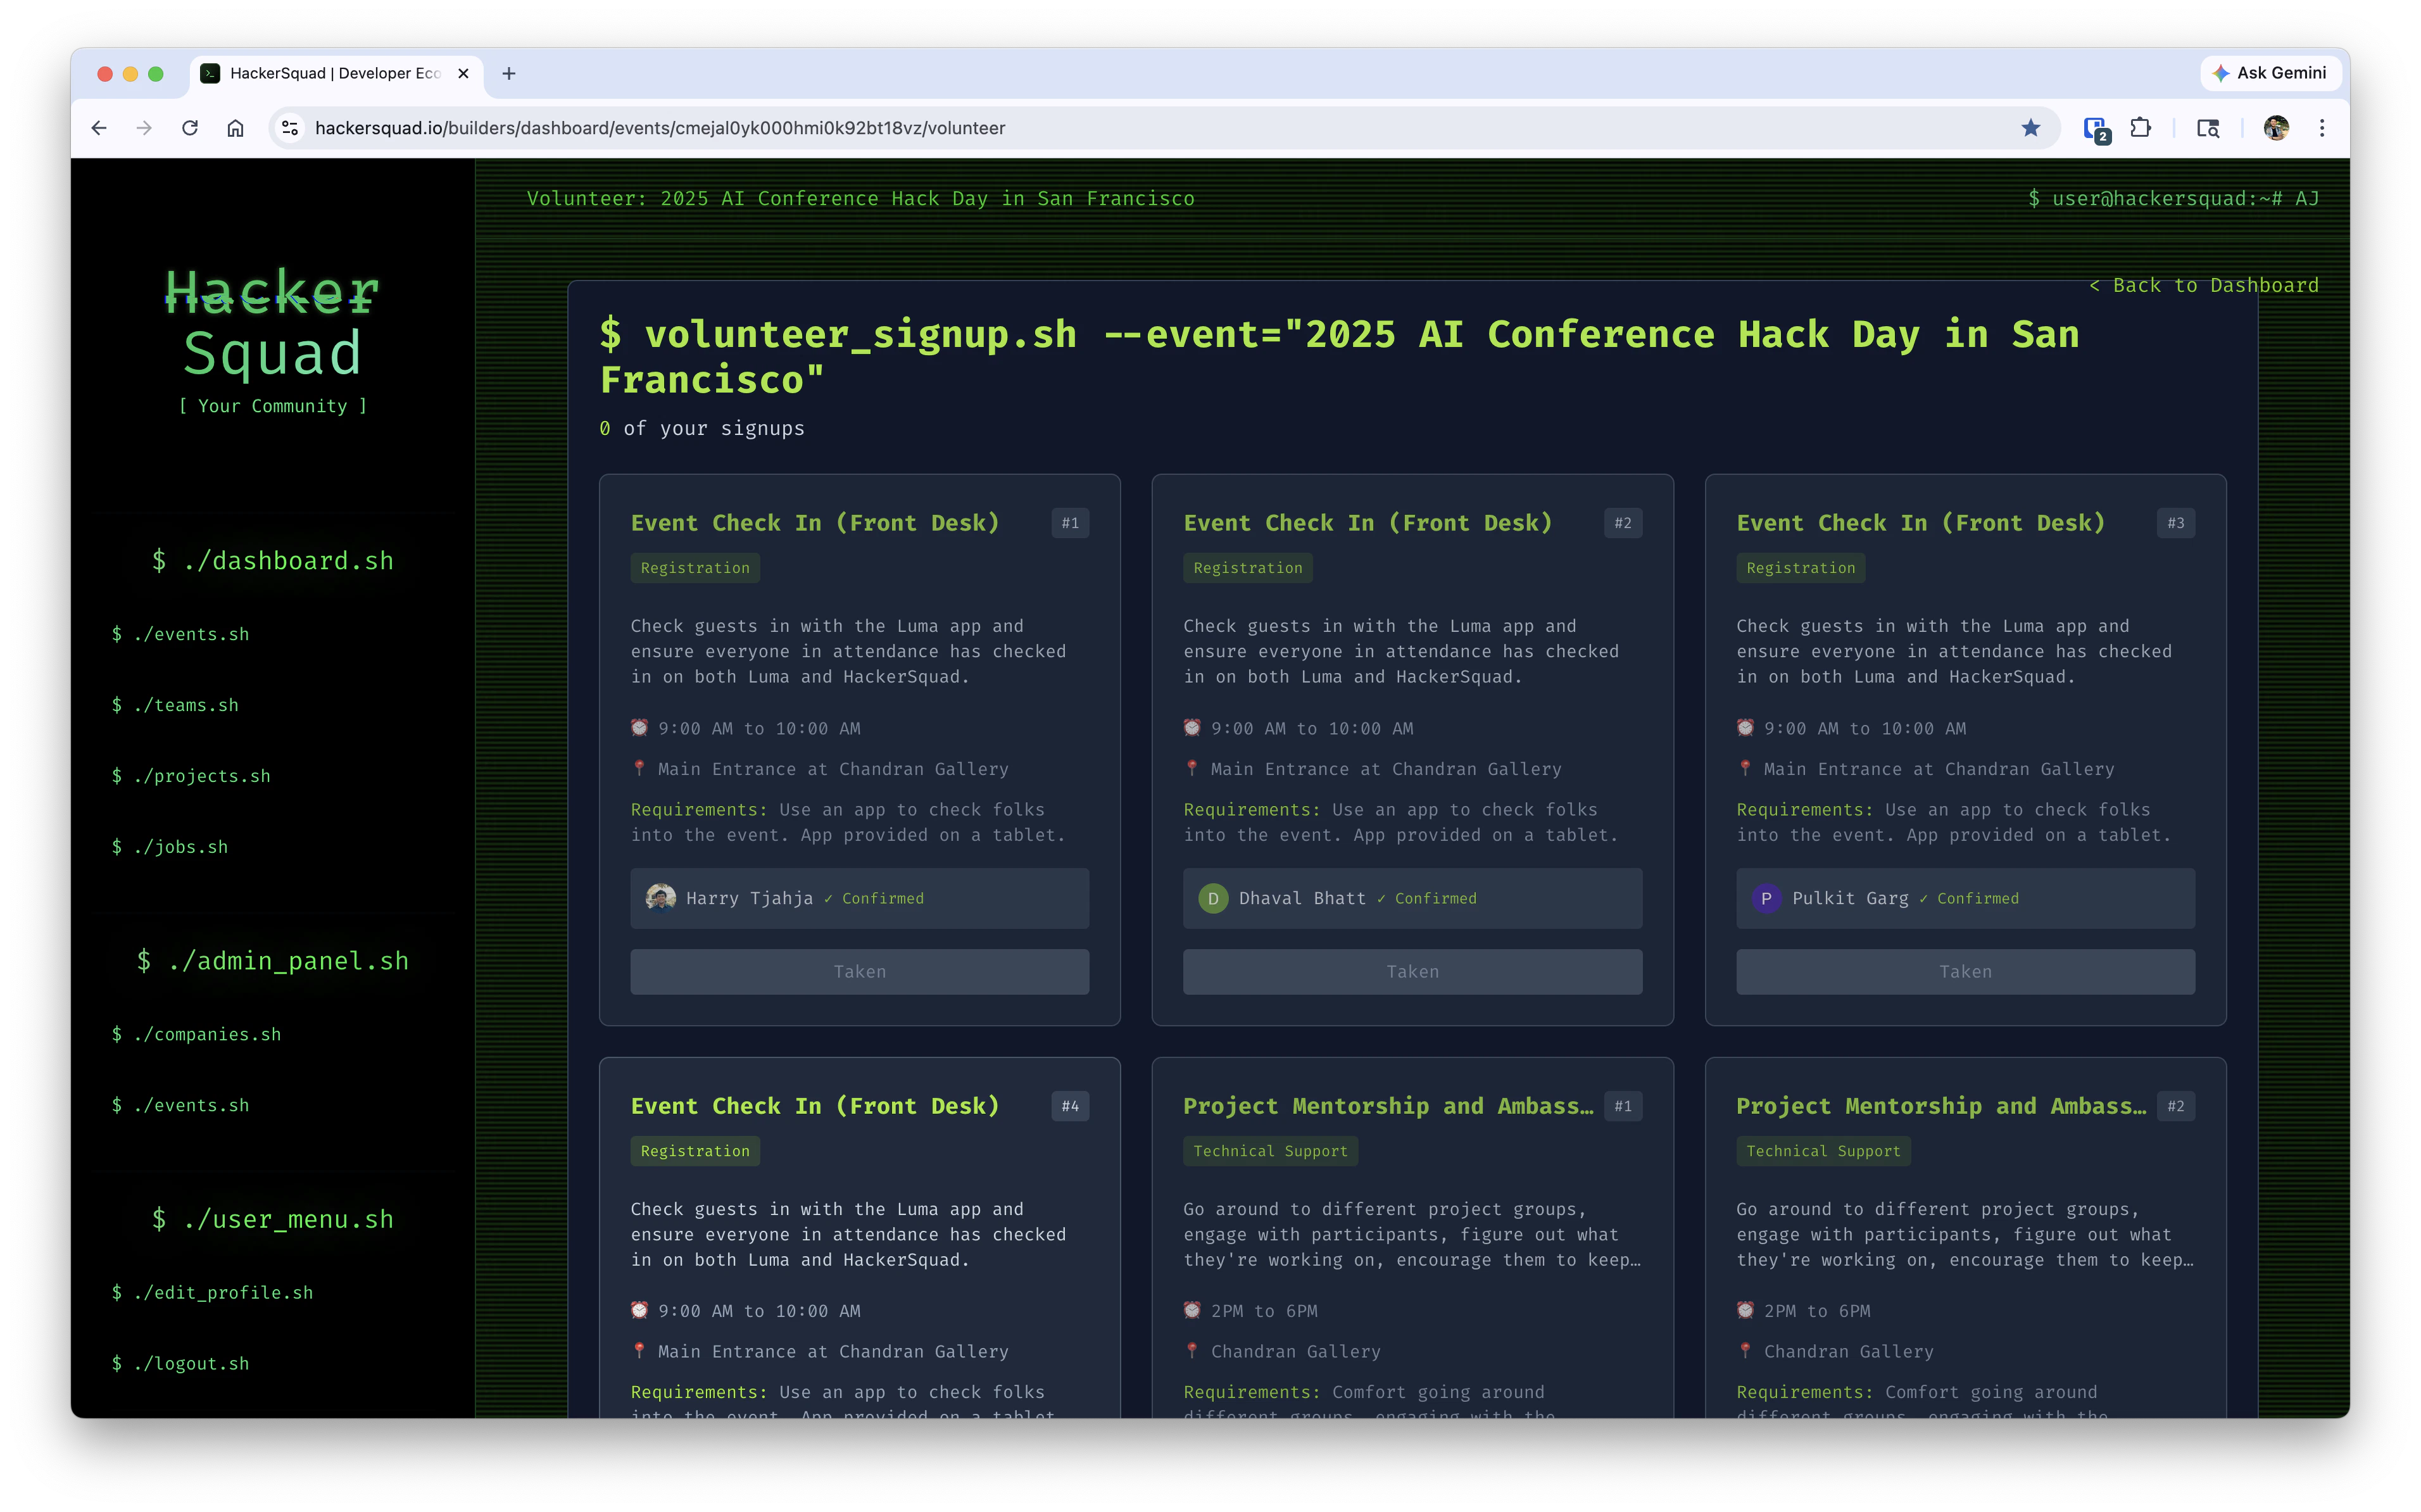
Task: Click Registration tag in Front Desk #4
Action: click(x=695, y=1151)
